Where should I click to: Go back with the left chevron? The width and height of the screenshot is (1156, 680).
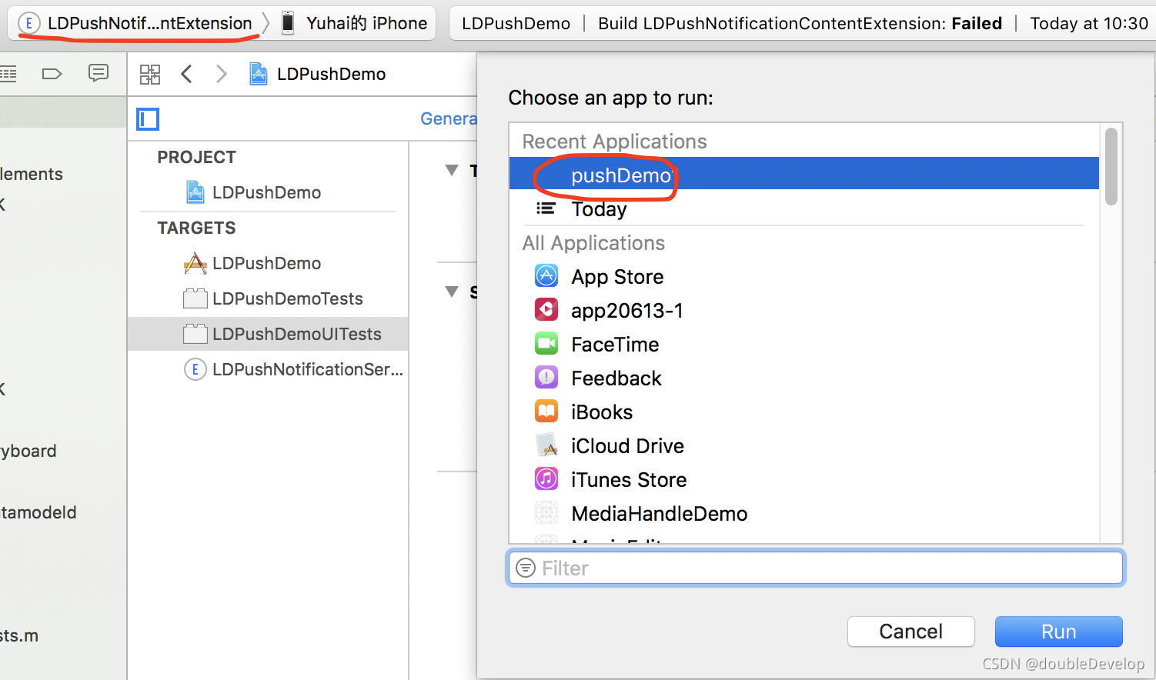click(186, 74)
